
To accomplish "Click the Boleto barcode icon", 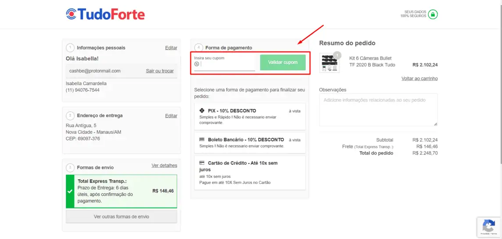I will point(202,140).
